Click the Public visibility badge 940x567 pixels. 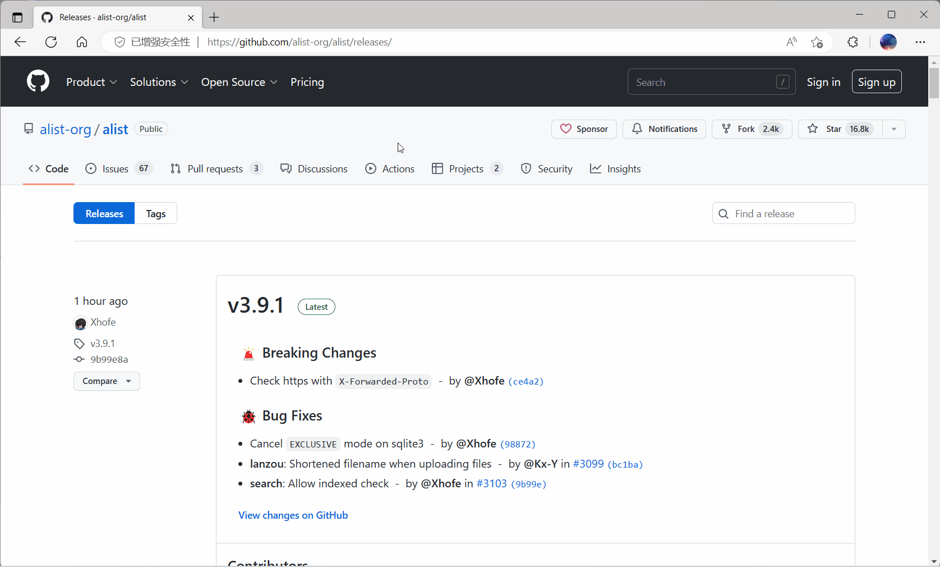(151, 129)
